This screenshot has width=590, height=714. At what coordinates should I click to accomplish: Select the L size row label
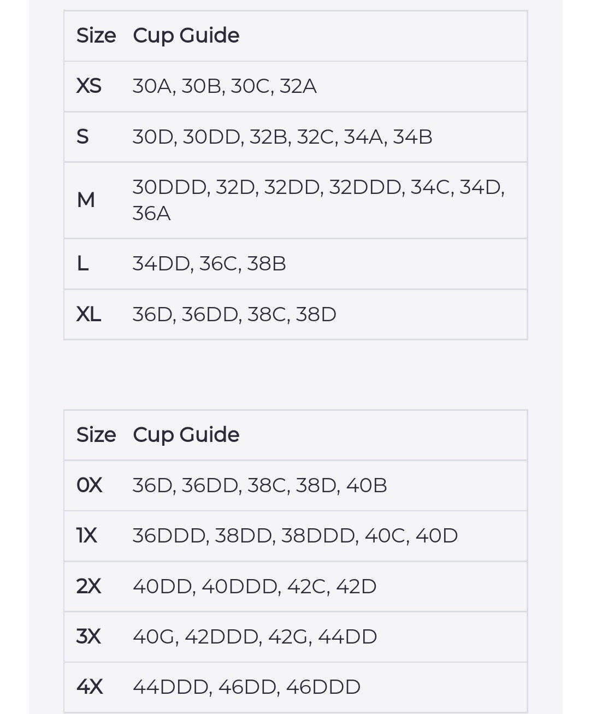tap(82, 264)
